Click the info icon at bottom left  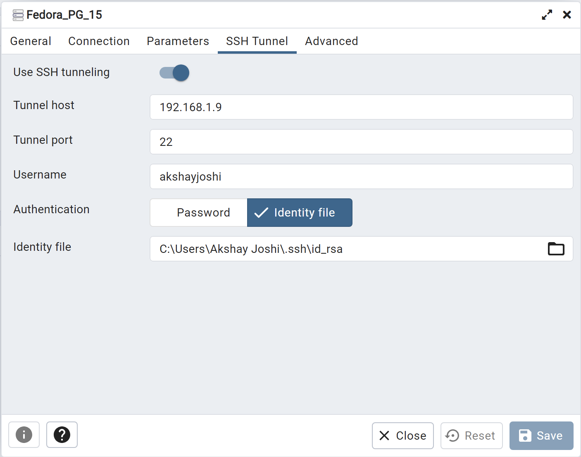pos(24,435)
